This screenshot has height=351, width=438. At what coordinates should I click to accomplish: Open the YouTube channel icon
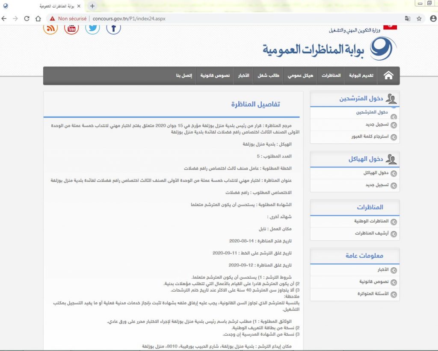coord(71,29)
